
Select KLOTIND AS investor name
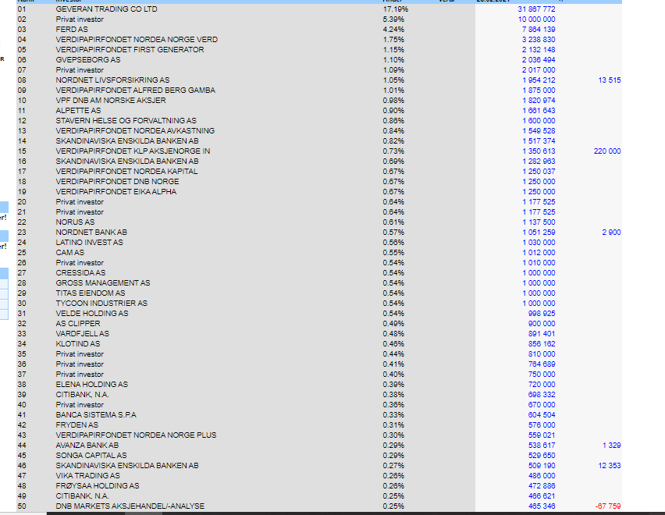(78, 345)
